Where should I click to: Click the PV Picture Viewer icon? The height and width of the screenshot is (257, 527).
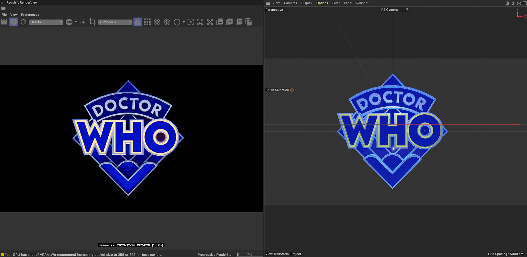pyautogui.click(x=239, y=22)
